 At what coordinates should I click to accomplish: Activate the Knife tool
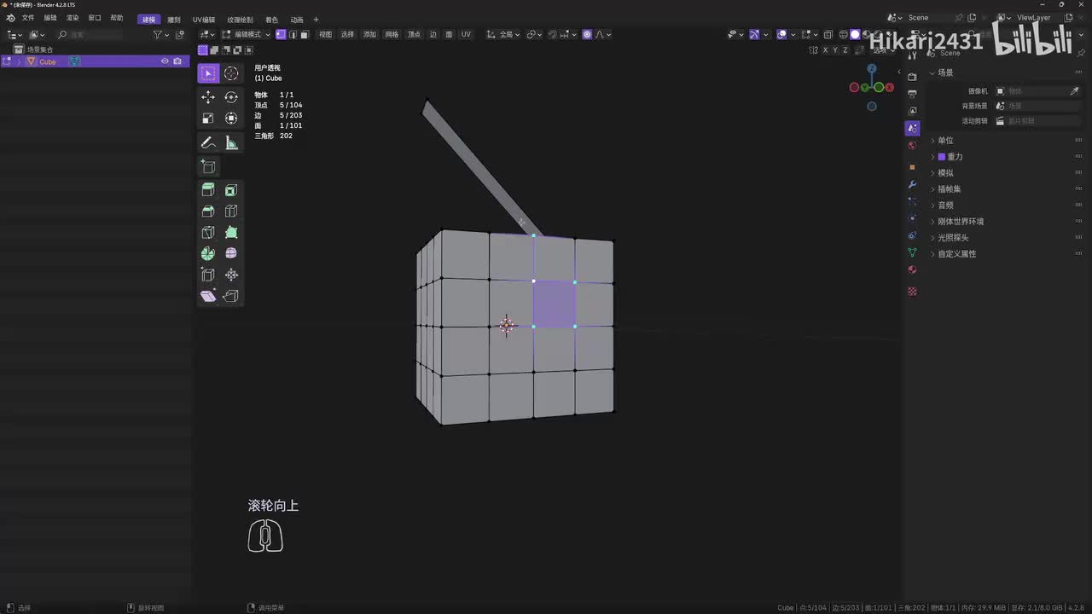208,232
